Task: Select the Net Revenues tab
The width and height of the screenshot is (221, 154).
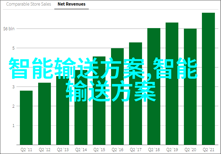Action: pyautogui.click(x=72, y=4)
